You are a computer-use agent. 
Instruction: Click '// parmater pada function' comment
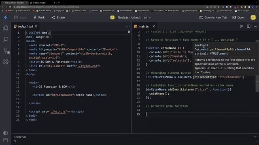167,106
